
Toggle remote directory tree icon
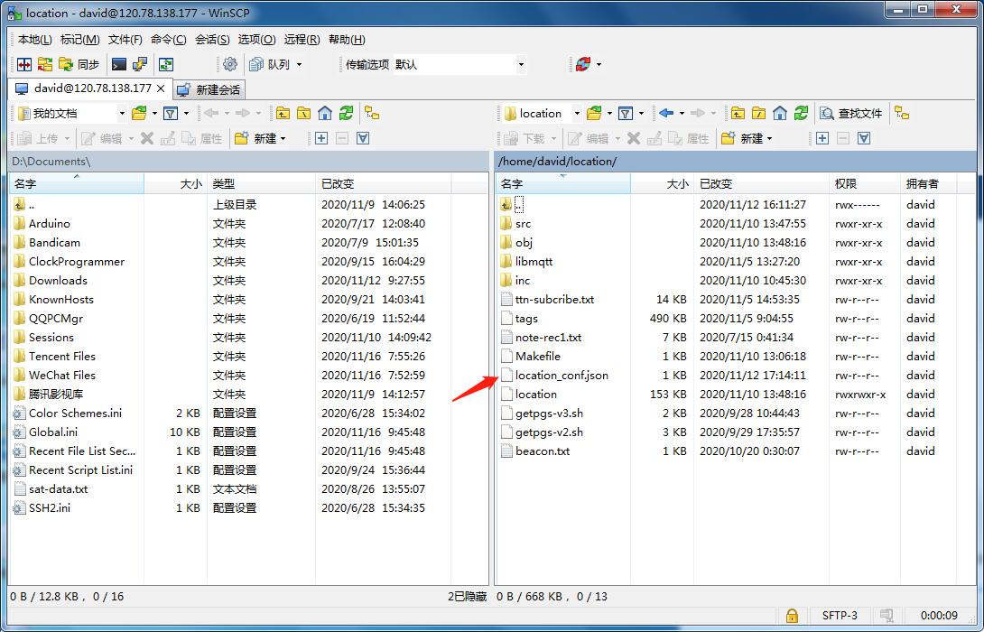coord(903,114)
